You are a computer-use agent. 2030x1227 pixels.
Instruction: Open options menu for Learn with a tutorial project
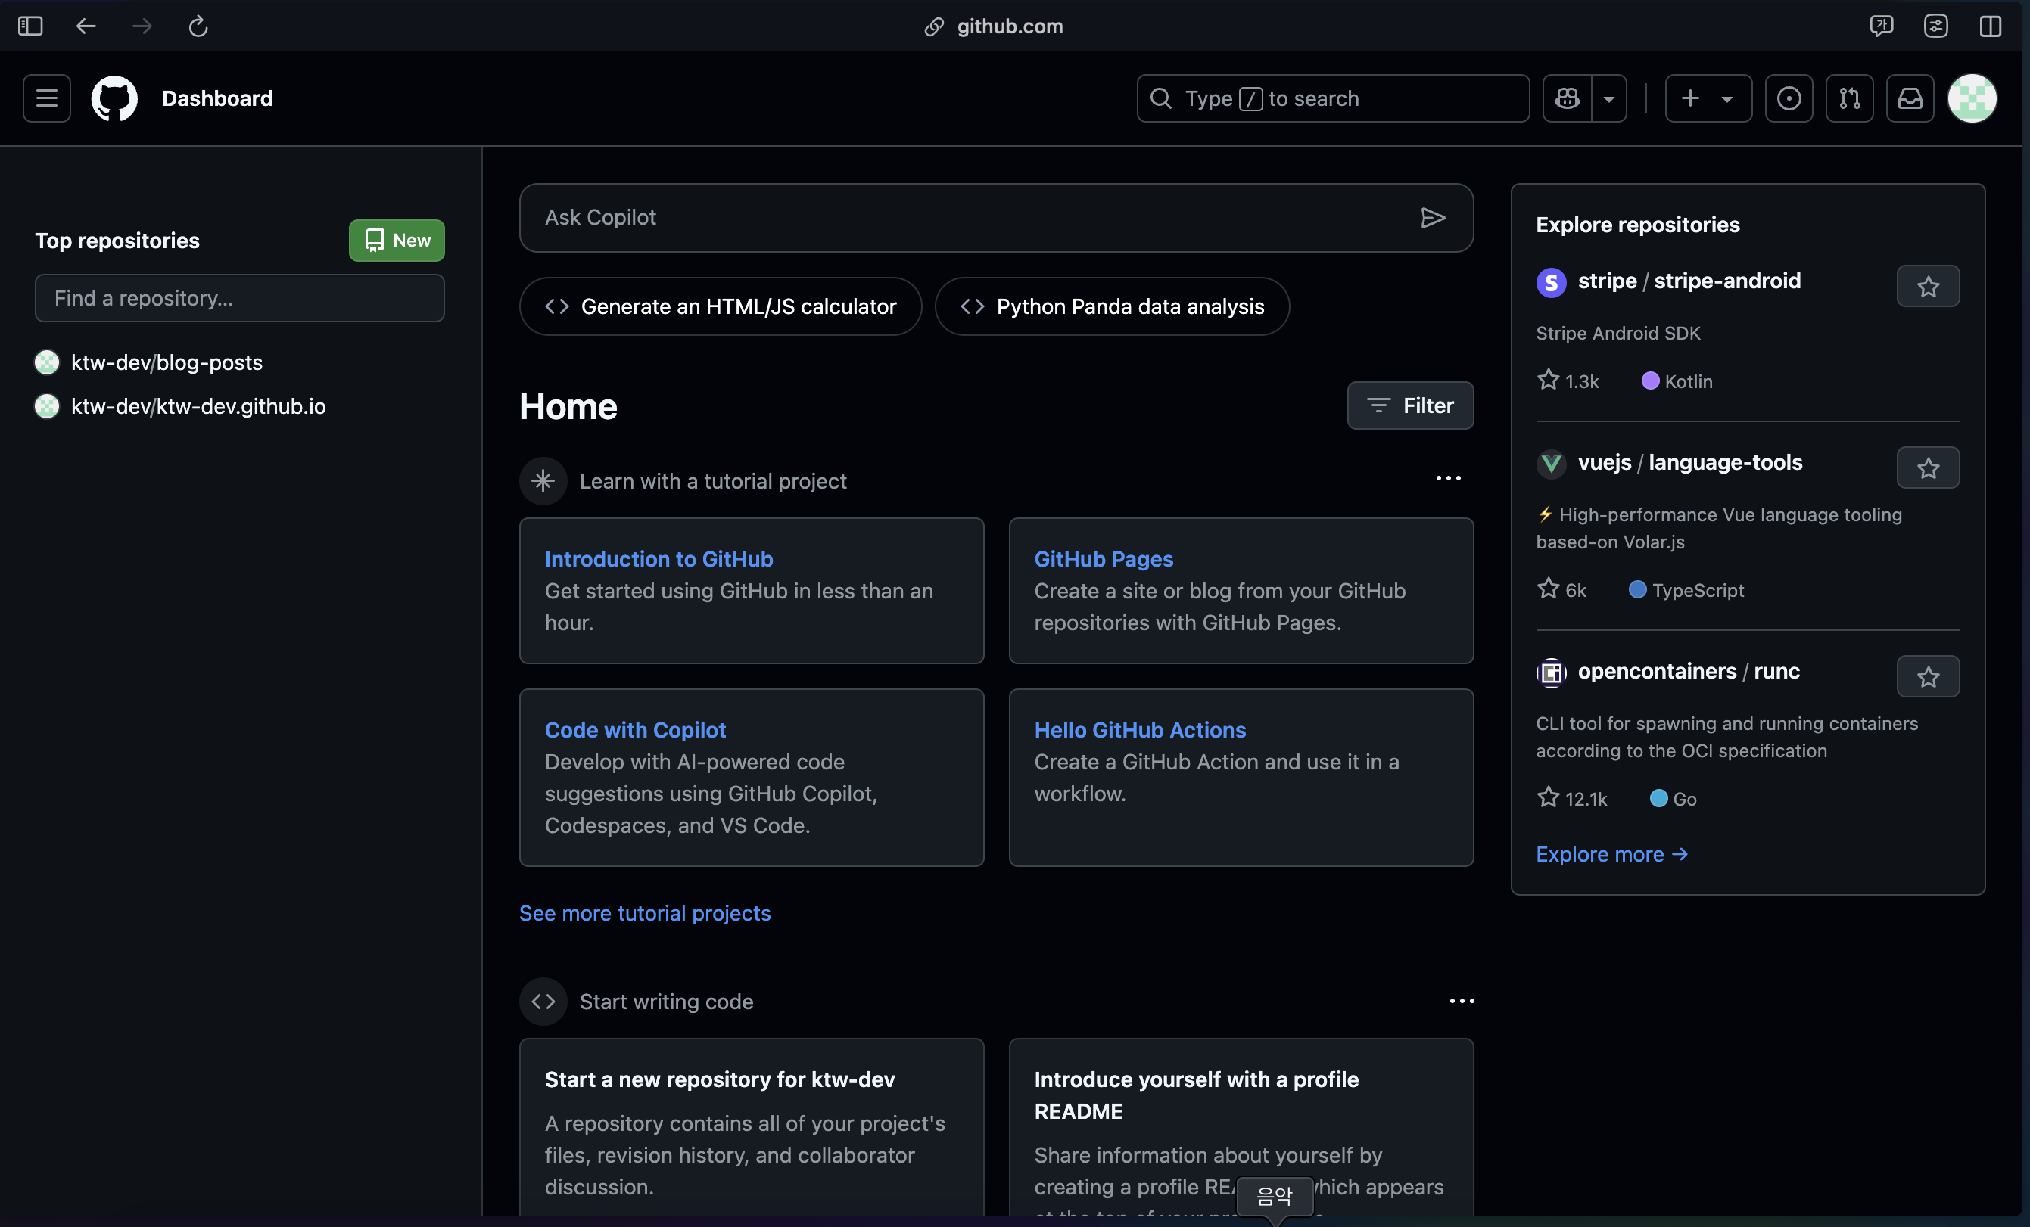click(x=1449, y=478)
